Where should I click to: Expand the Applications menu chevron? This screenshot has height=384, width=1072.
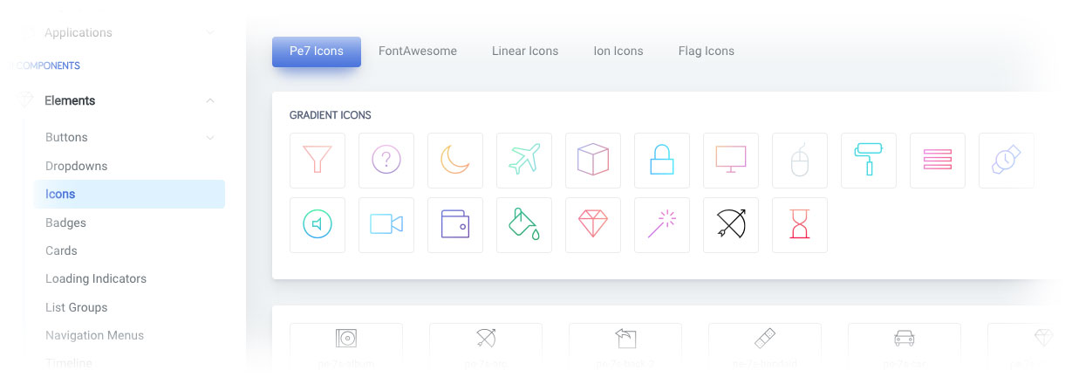(210, 33)
